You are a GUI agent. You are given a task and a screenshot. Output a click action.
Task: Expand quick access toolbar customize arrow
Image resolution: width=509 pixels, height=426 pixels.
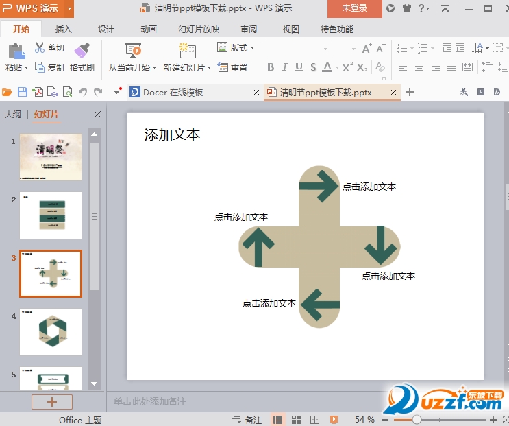117,92
